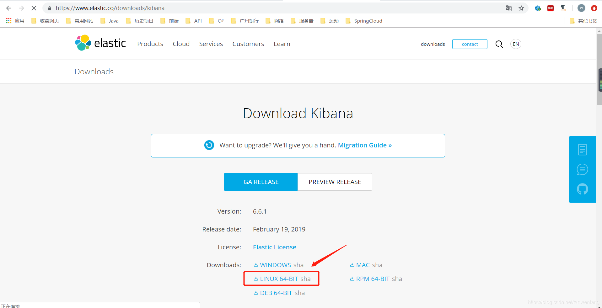Open the user profile avatar
The height and width of the screenshot is (308, 602).
click(581, 8)
